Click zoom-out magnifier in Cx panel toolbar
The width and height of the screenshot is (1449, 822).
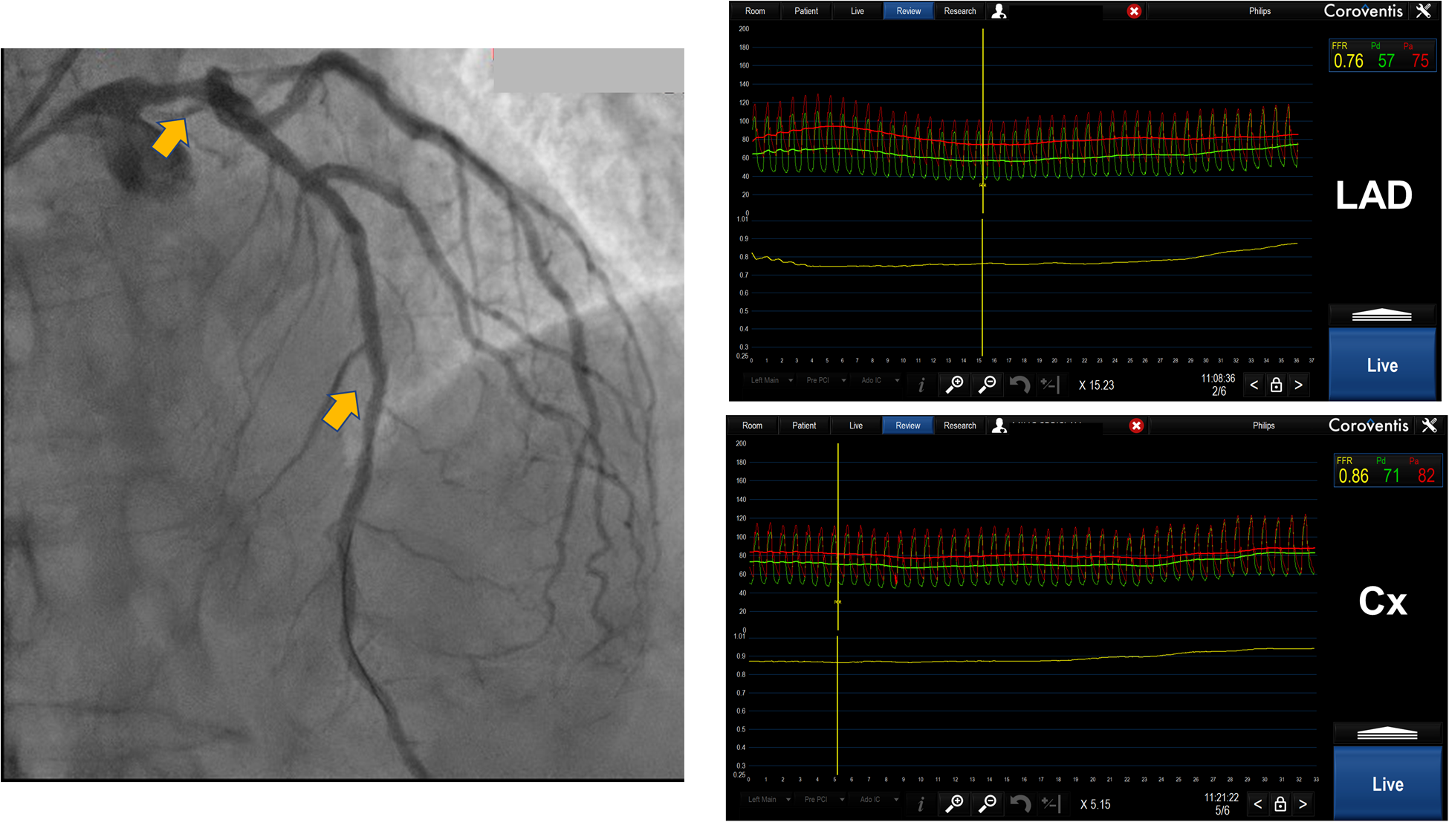(988, 803)
